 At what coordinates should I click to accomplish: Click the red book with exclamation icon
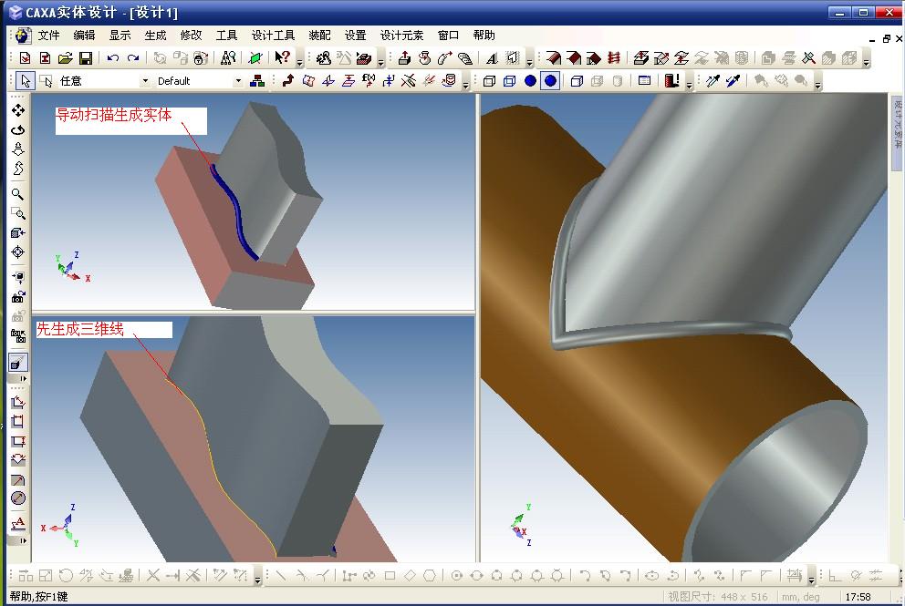pos(671,81)
